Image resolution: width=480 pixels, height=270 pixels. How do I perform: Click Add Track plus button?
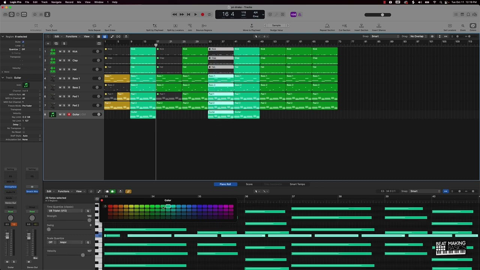point(48,43)
